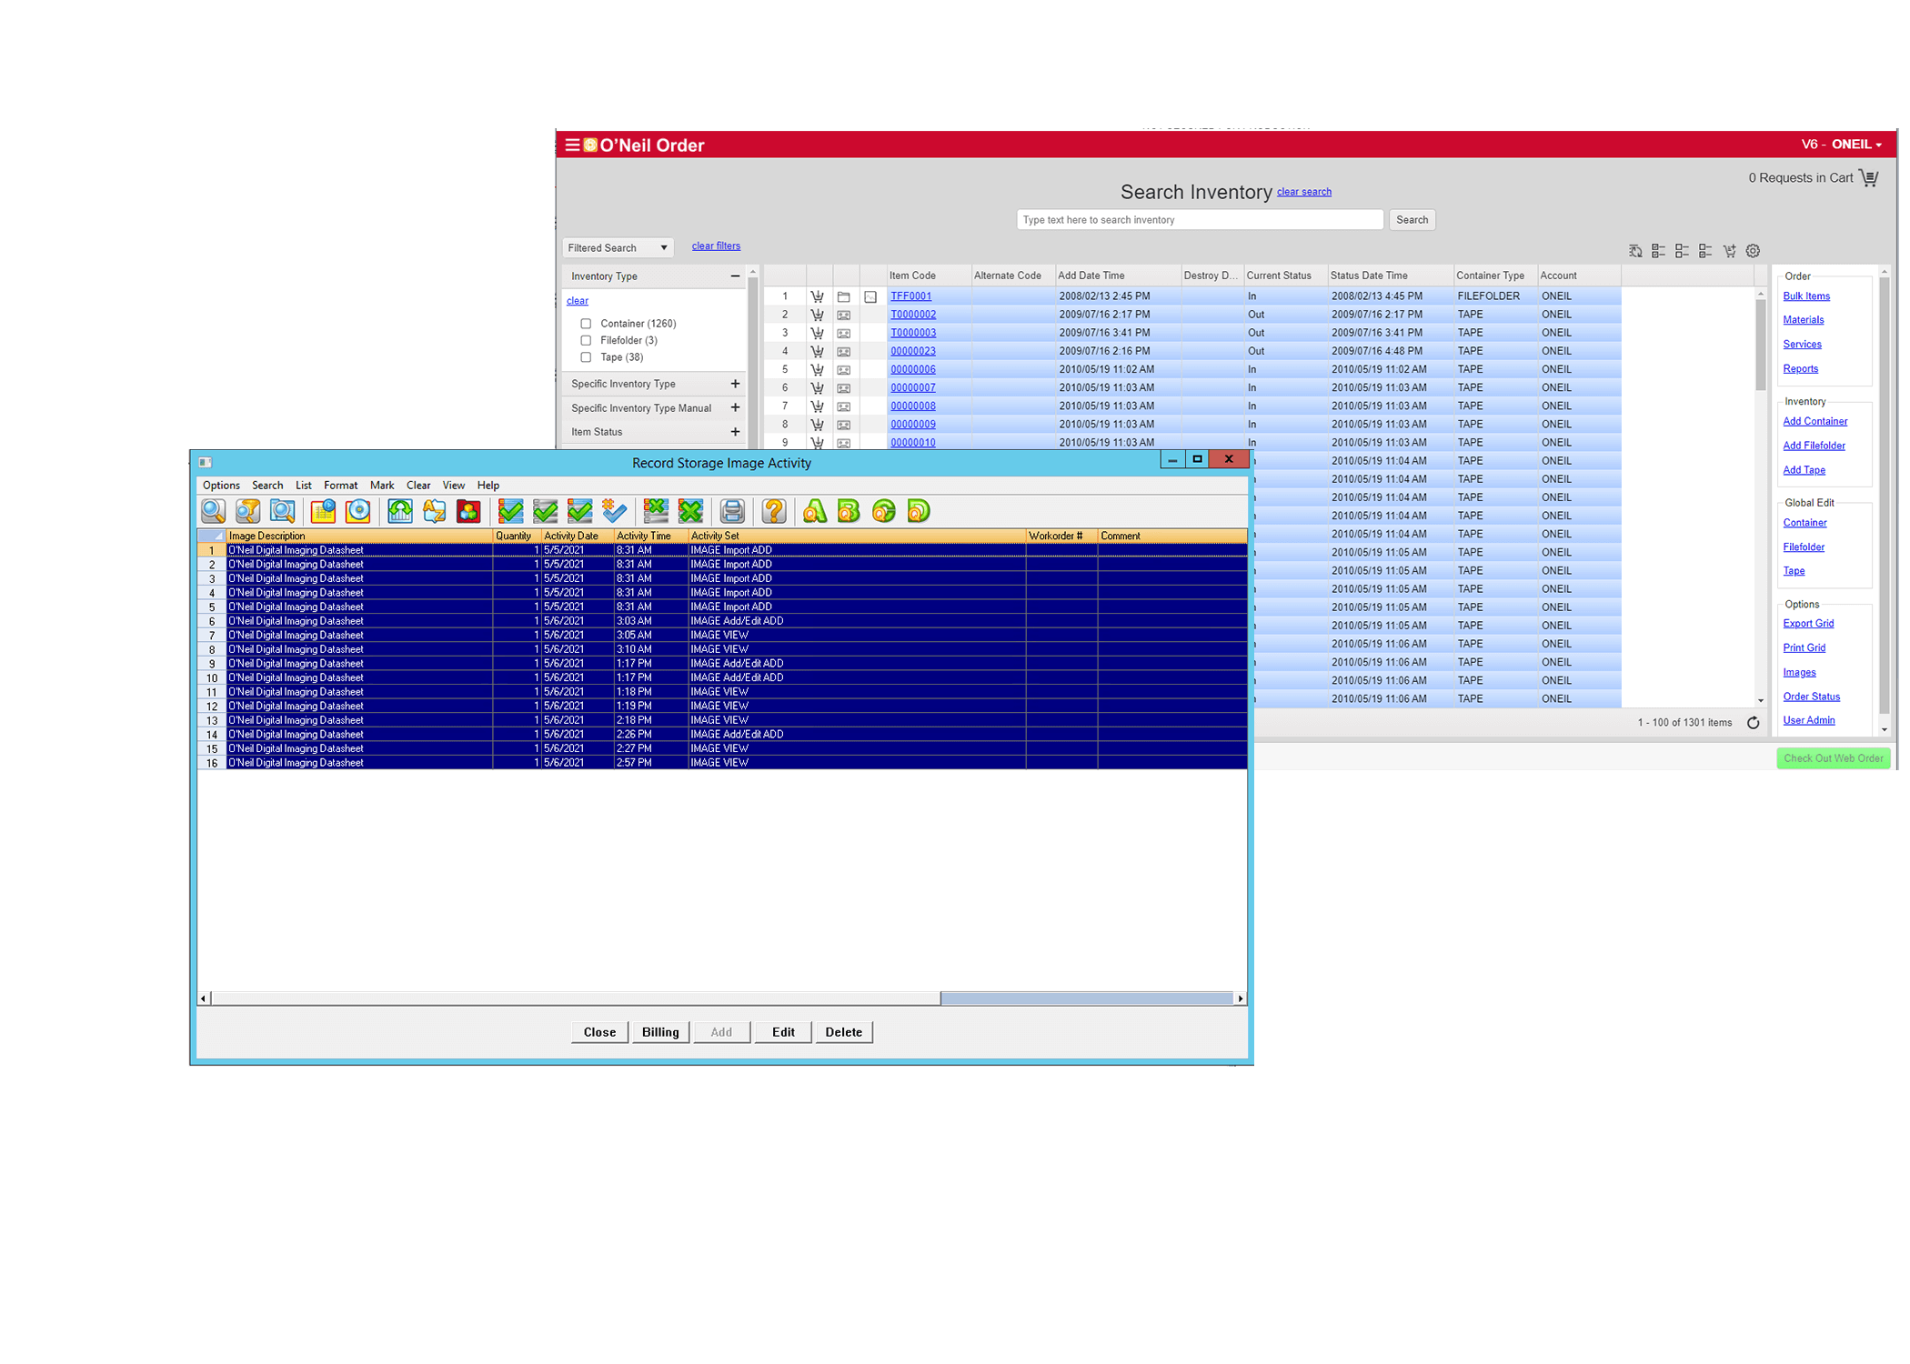
Task: Open the Add Container link
Action: tap(1815, 422)
